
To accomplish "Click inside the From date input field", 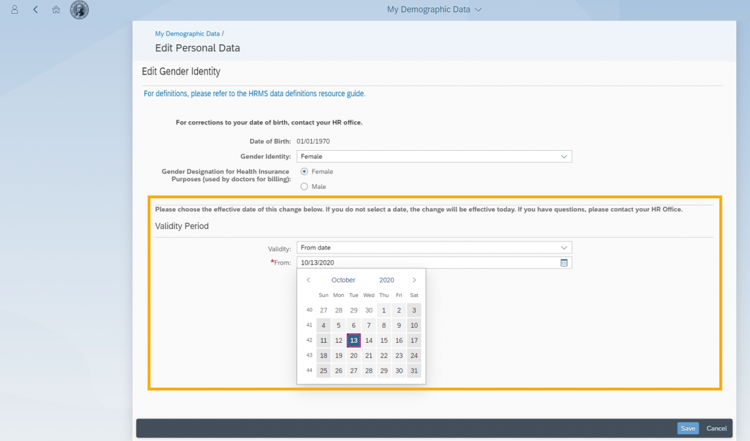I will coord(406,262).
